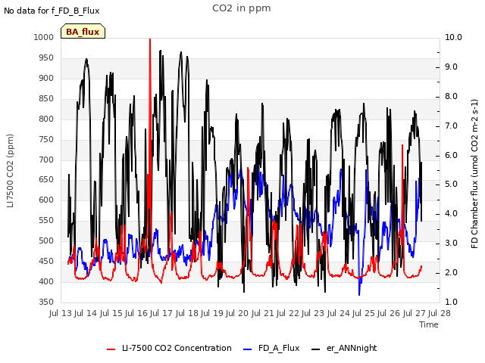Image resolution: width=485 pixels, height=363 pixels.
Task: Click the Jul 27 date tick label
Action: (x=415, y=313)
